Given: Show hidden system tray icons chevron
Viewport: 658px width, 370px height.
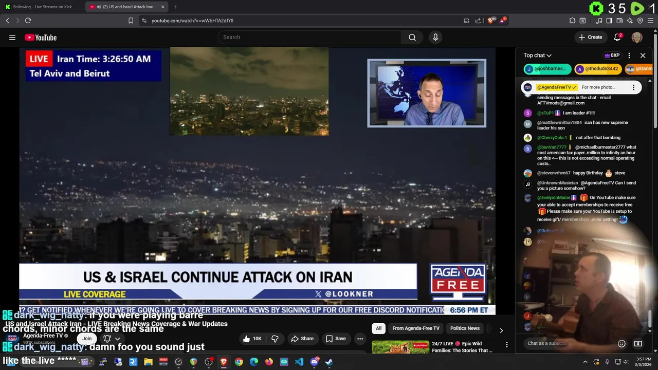Looking at the screenshot, I should (x=585, y=362).
